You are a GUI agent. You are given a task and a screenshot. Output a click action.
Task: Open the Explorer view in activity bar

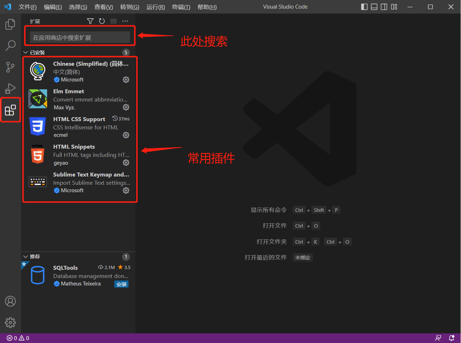10,24
